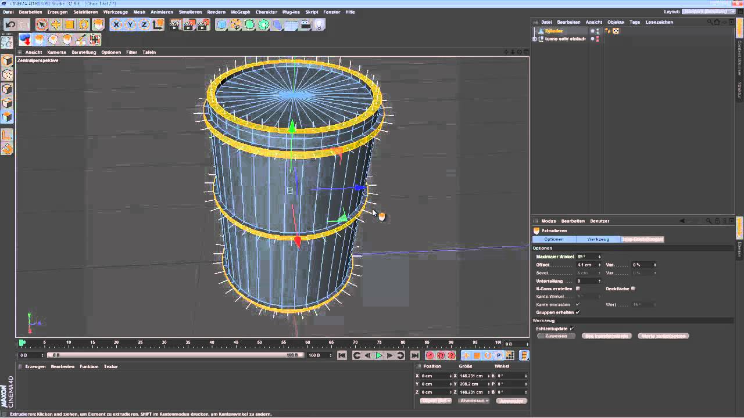Viewport: 744px width, 418px height.
Task: Click Werte zurücksetzen button
Action: tap(663, 336)
